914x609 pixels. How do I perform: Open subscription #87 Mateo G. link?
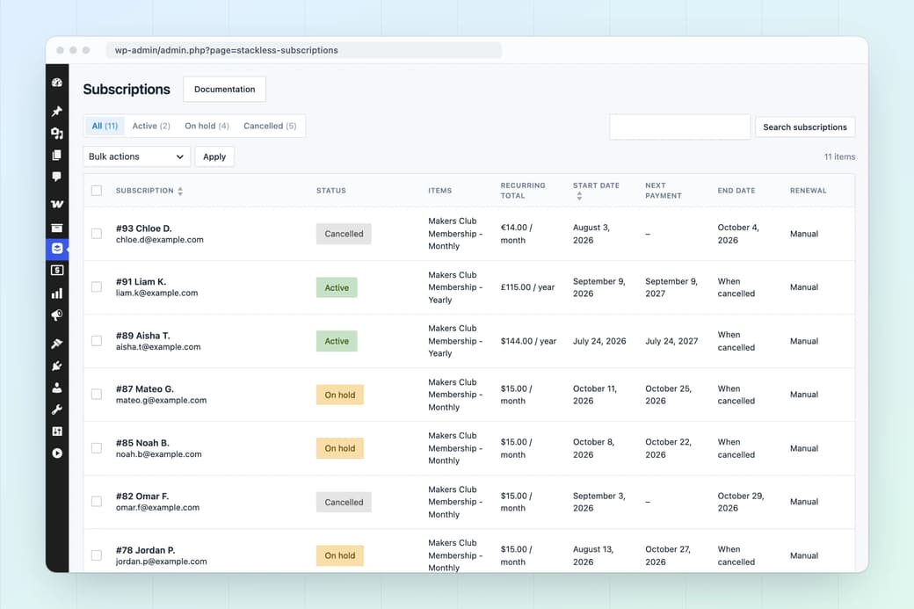point(144,389)
